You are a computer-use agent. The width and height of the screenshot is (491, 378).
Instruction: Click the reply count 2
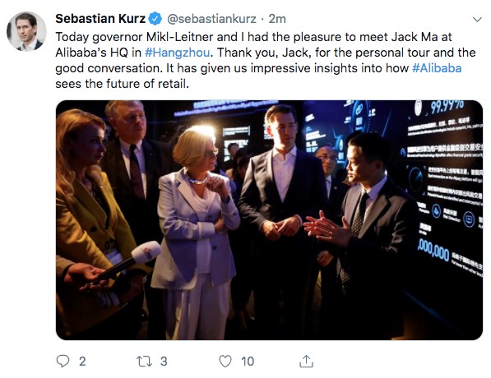pos(82,362)
